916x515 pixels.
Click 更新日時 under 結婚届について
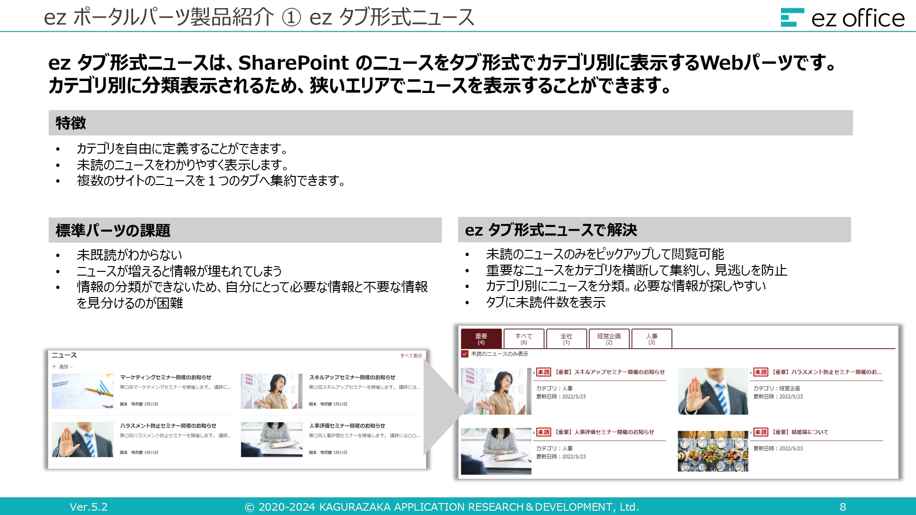778,449
